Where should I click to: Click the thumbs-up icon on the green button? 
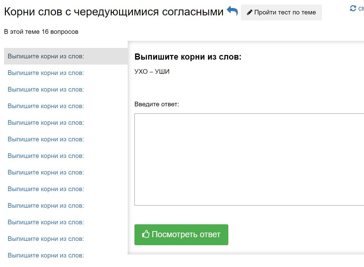pyautogui.click(x=145, y=234)
